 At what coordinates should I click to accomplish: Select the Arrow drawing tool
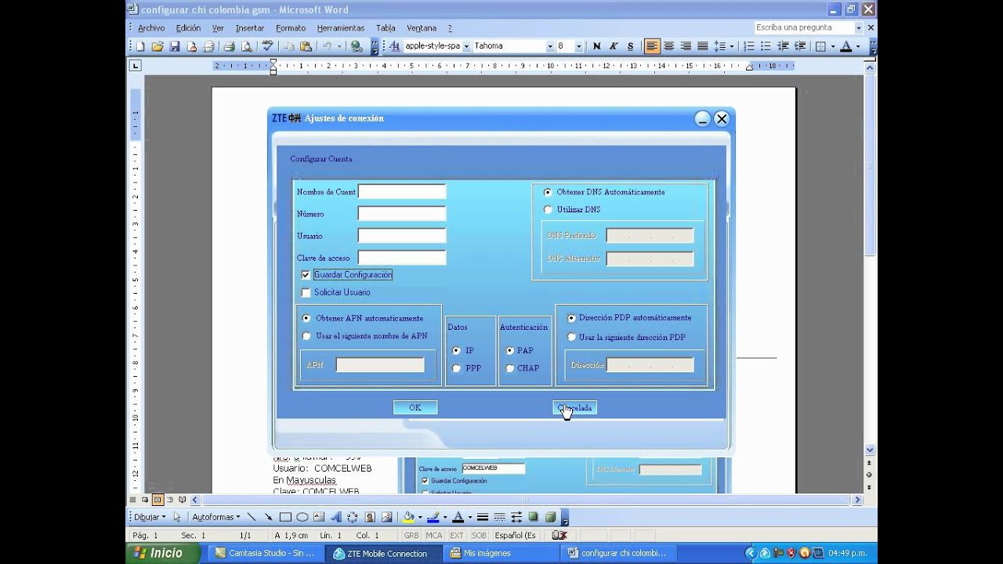269,517
